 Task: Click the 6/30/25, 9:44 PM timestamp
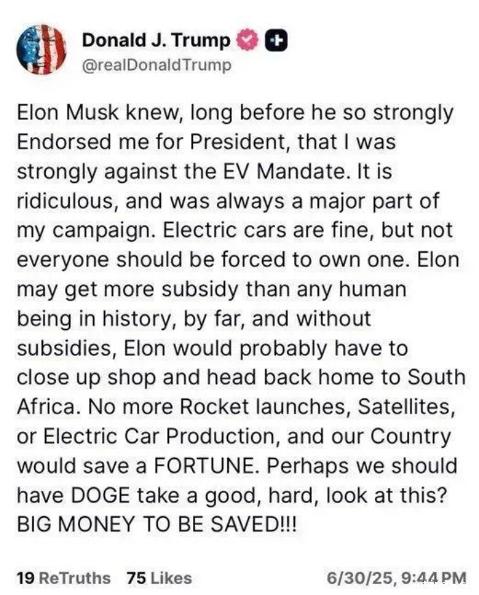(x=397, y=578)
